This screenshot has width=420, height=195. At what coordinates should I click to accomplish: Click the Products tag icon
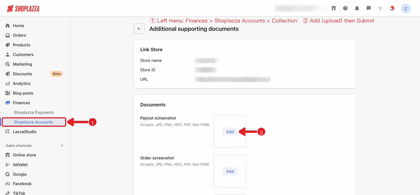7,45
